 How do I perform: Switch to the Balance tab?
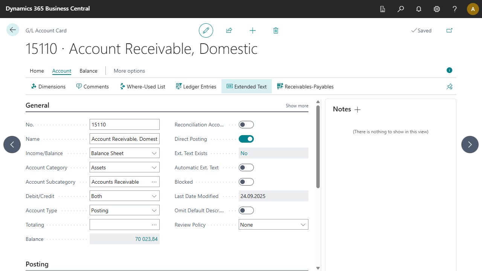point(88,71)
